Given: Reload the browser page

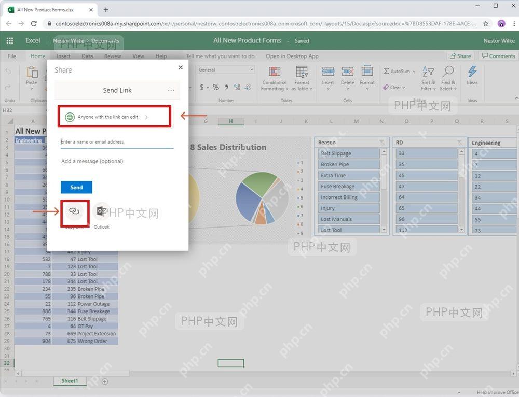Looking at the screenshot, I should pyautogui.click(x=34, y=23).
